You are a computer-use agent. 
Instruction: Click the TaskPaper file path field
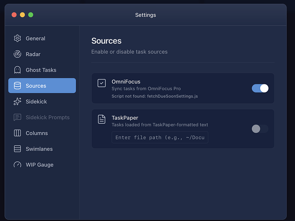[x=160, y=137]
